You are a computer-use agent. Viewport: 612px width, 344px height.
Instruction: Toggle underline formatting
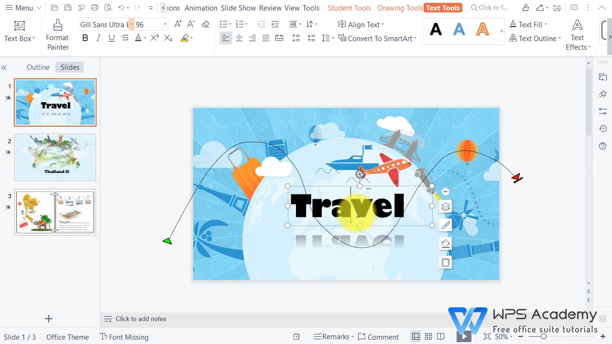(111, 38)
